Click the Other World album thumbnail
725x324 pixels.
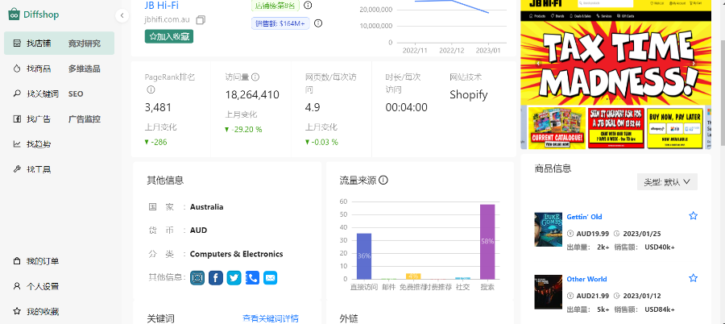point(548,292)
